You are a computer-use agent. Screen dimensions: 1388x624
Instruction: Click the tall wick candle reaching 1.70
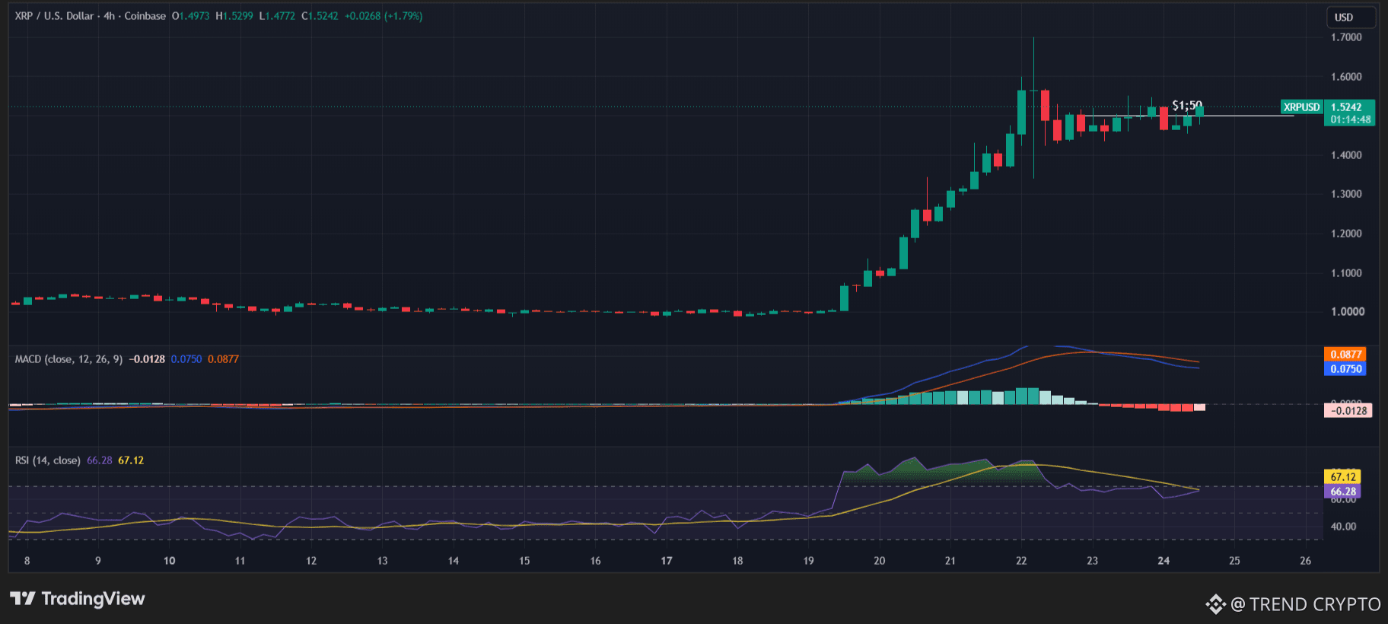point(1033,107)
